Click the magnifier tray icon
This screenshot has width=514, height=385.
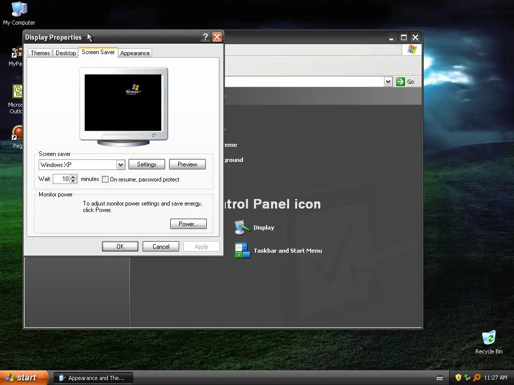pos(477,377)
